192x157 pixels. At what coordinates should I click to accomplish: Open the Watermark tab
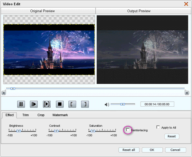[x=60, y=115]
